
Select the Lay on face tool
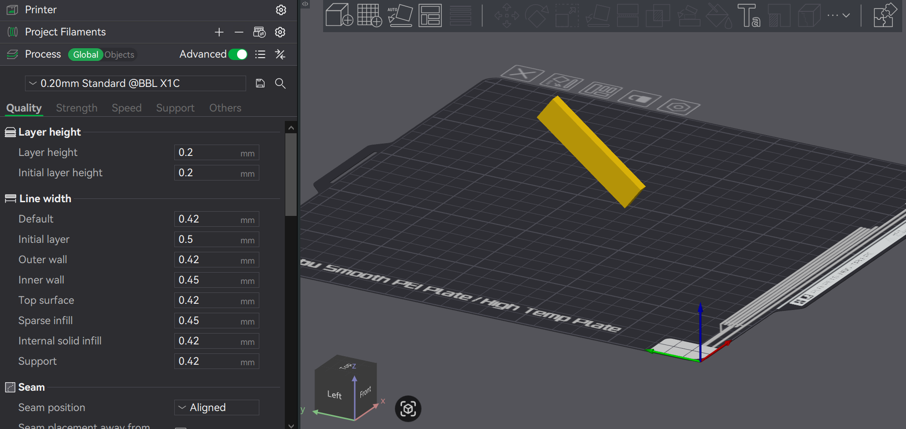point(598,15)
